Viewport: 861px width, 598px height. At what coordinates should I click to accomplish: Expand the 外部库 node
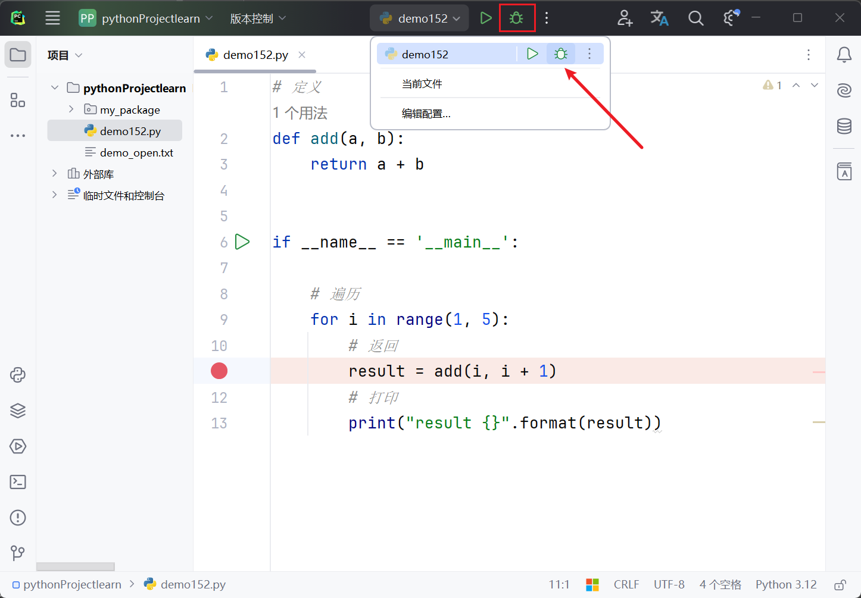pos(55,174)
